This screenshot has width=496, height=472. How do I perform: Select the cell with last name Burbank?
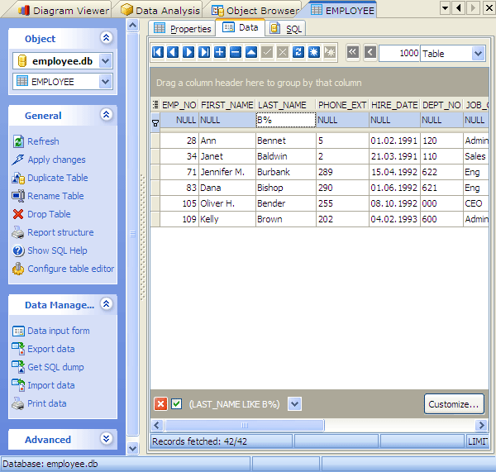pos(286,172)
